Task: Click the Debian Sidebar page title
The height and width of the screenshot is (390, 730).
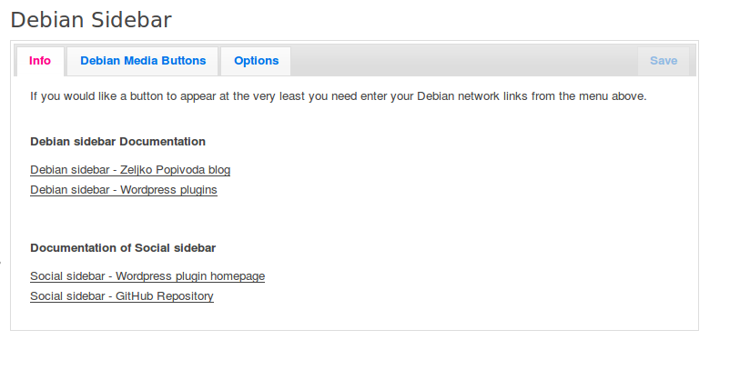Action: 91,20
